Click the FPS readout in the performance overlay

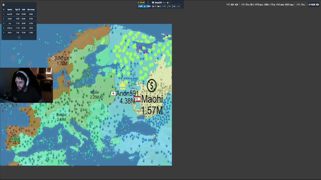(x=232, y=4)
